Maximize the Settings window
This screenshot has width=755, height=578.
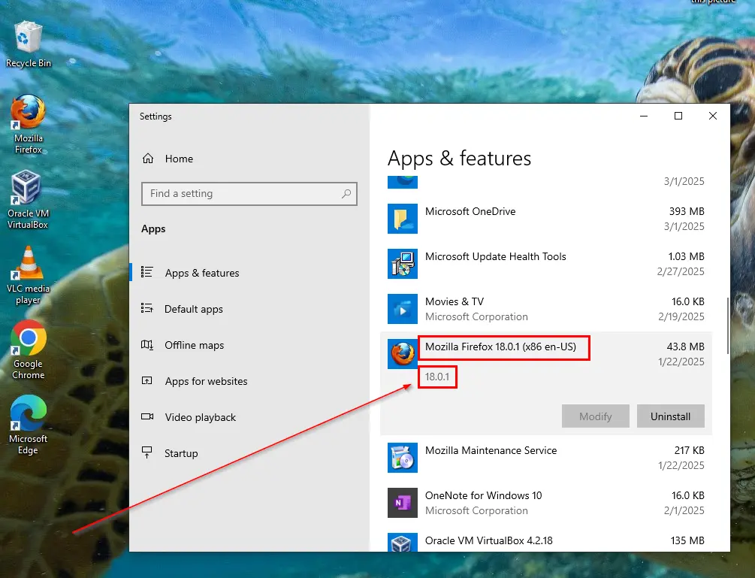[x=678, y=116]
